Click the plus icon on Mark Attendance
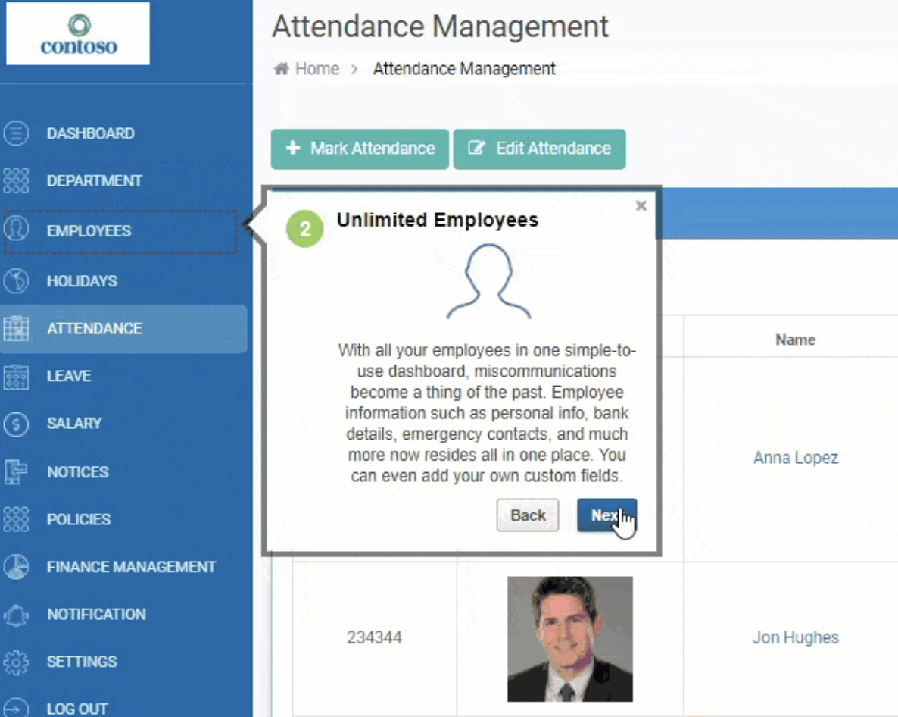The height and width of the screenshot is (717, 898). coord(293,148)
